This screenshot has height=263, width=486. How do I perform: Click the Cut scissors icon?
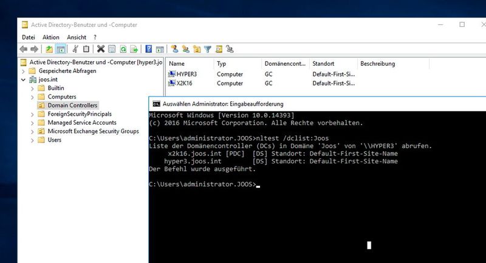(x=75, y=49)
